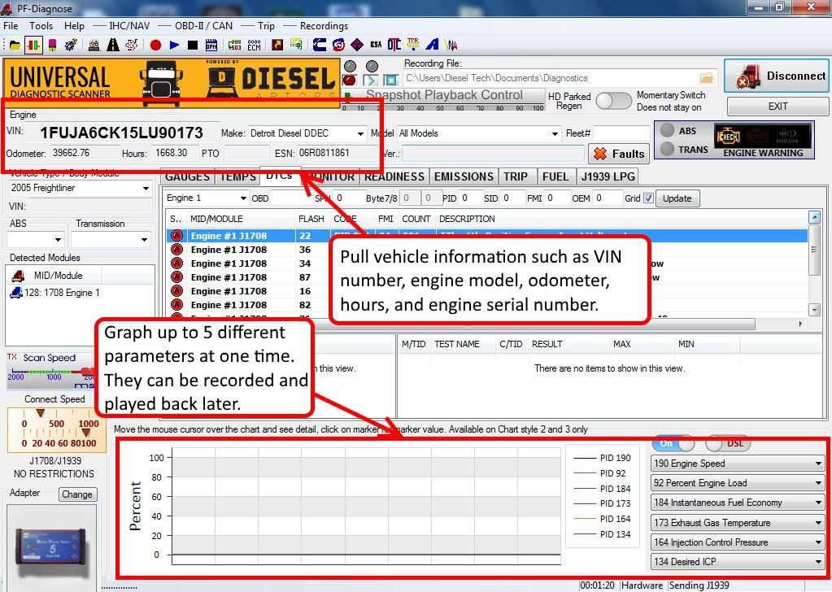Click the Fleet# input field
Image resolution: width=832 pixels, height=592 pixels.
(x=621, y=133)
